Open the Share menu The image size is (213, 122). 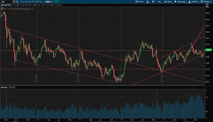click(x=139, y=2)
